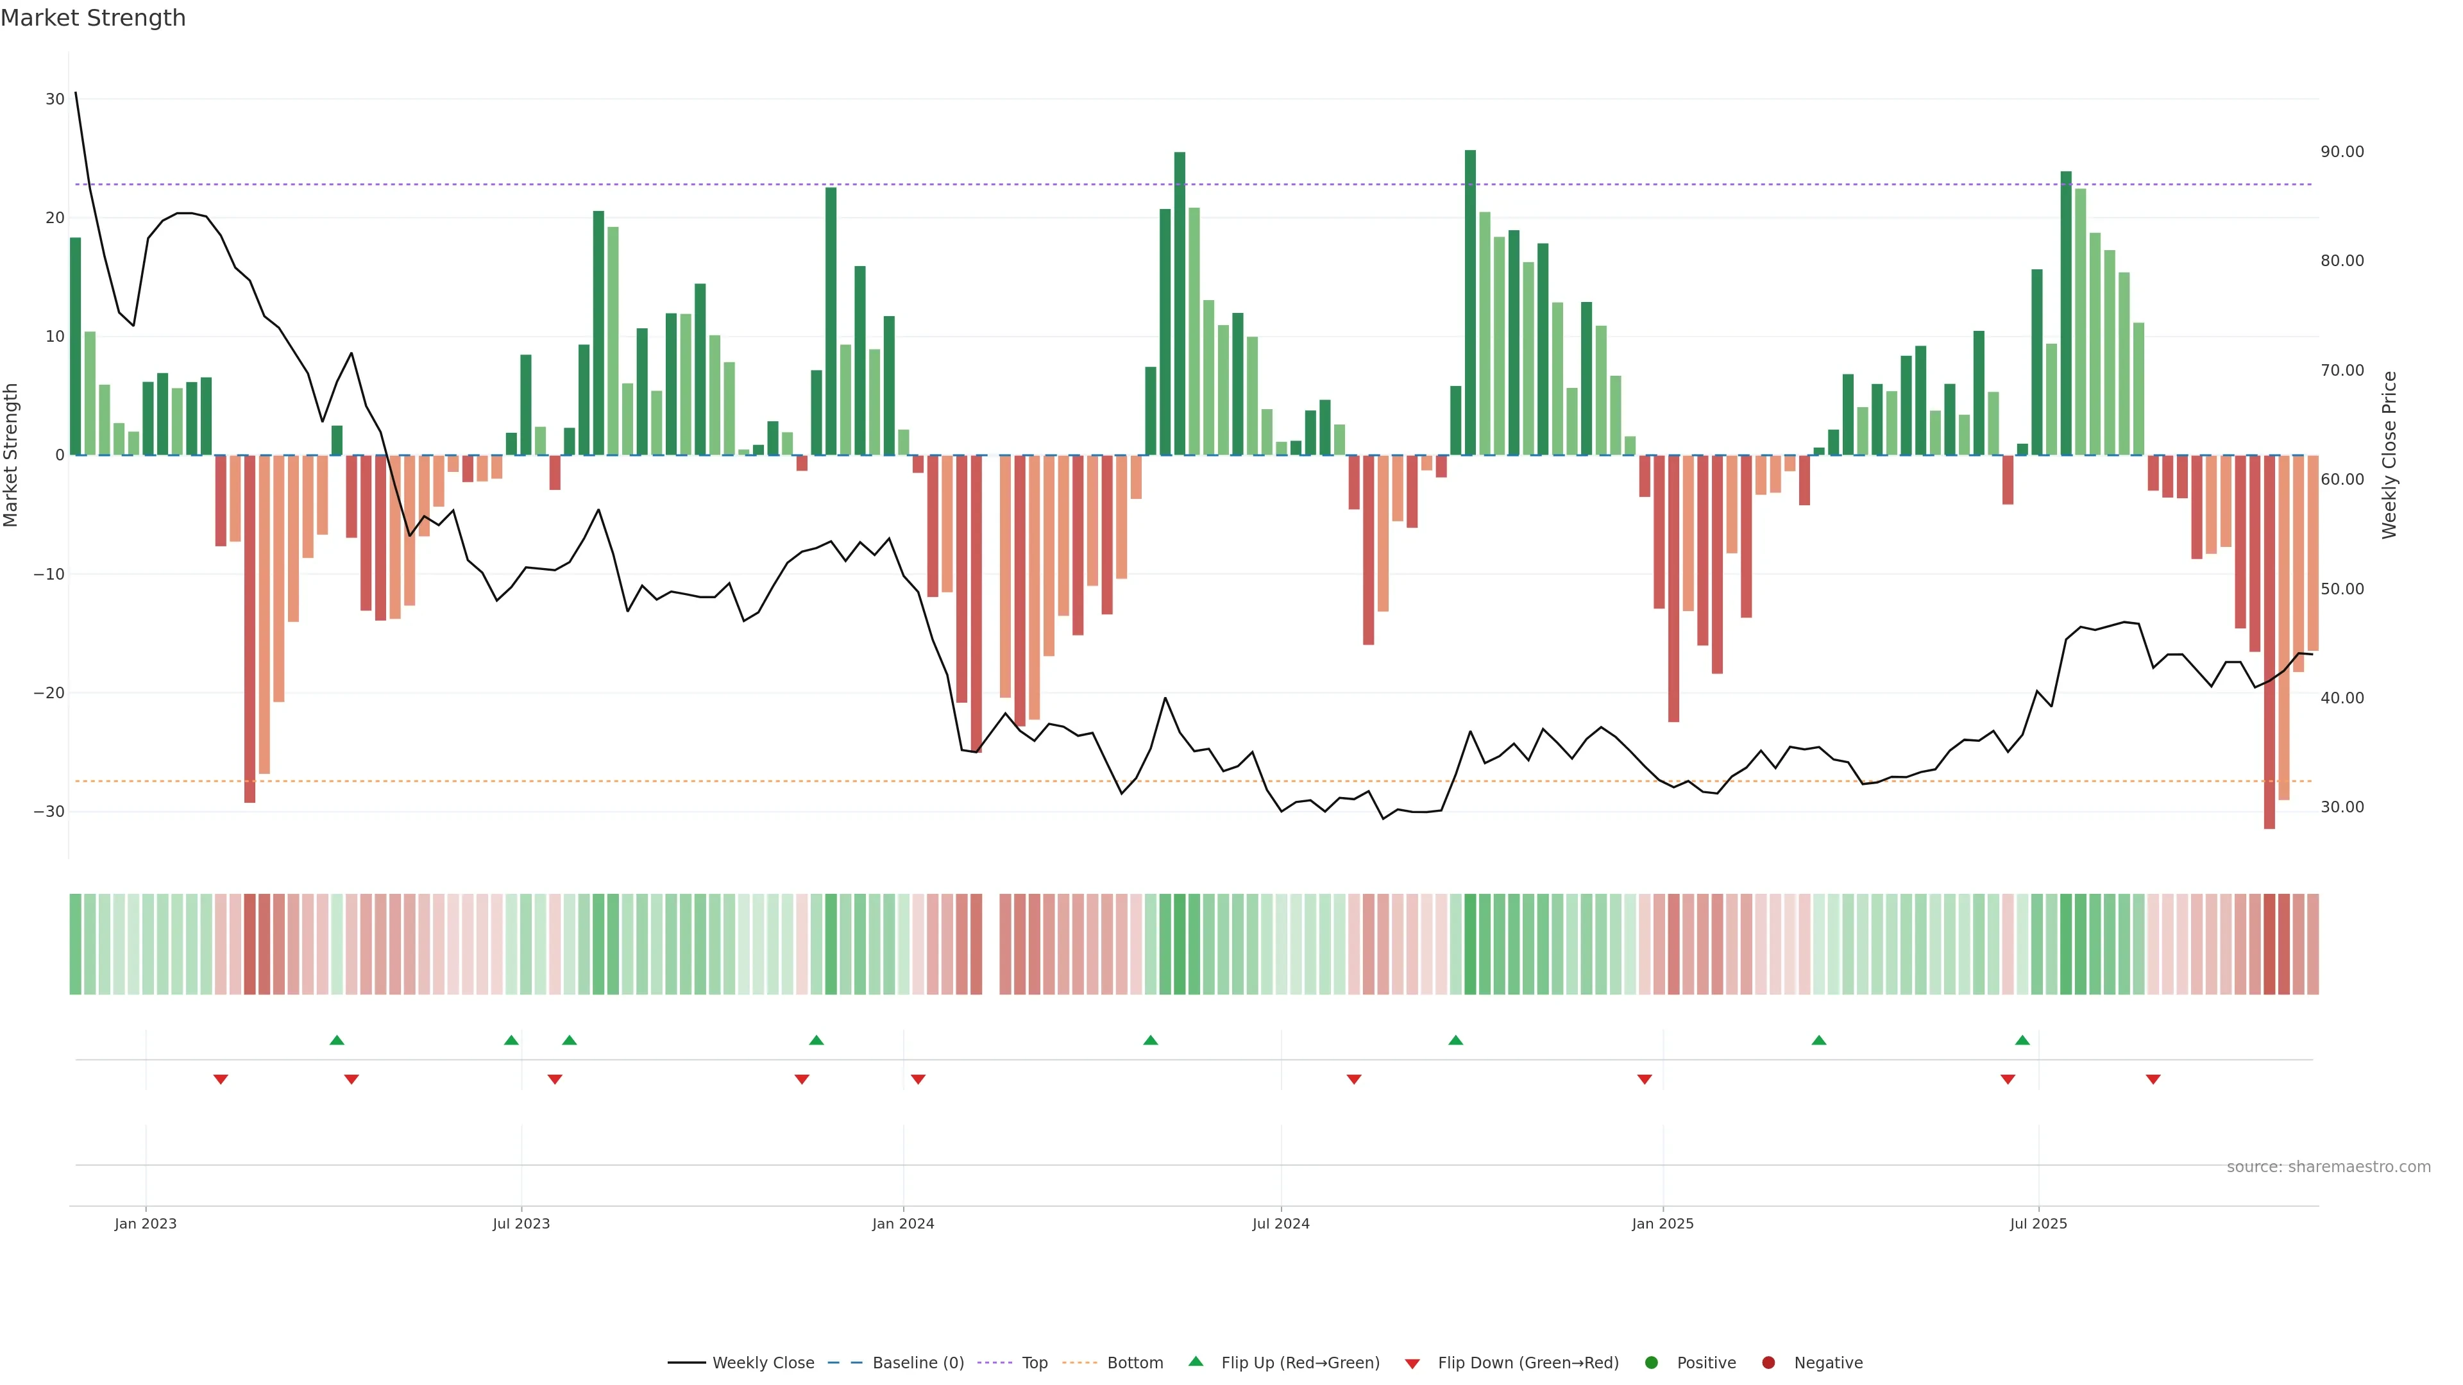Screen dimensions: 2463x1385
Task: Click the Jul 2025 x-axis label
Action: click(2038, 1223)
